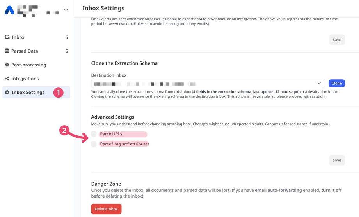The image size is (359, 217).
Task: Click the Integrations share icon
Action: click(x=7, y=79)
